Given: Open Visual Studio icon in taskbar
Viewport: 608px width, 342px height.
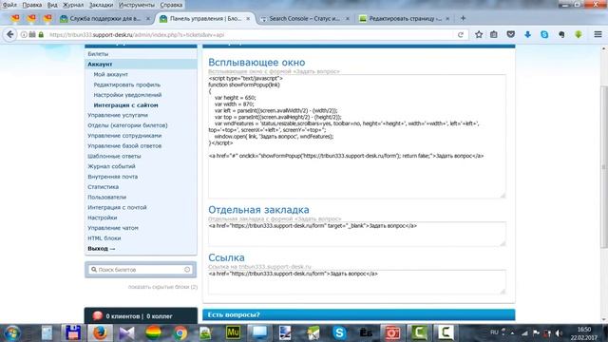Looking at the screenshot, I should (x=126, y=333).
